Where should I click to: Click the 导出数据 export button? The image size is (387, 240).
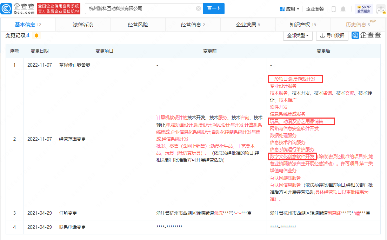pyautogui.click(x=332, y=35)
